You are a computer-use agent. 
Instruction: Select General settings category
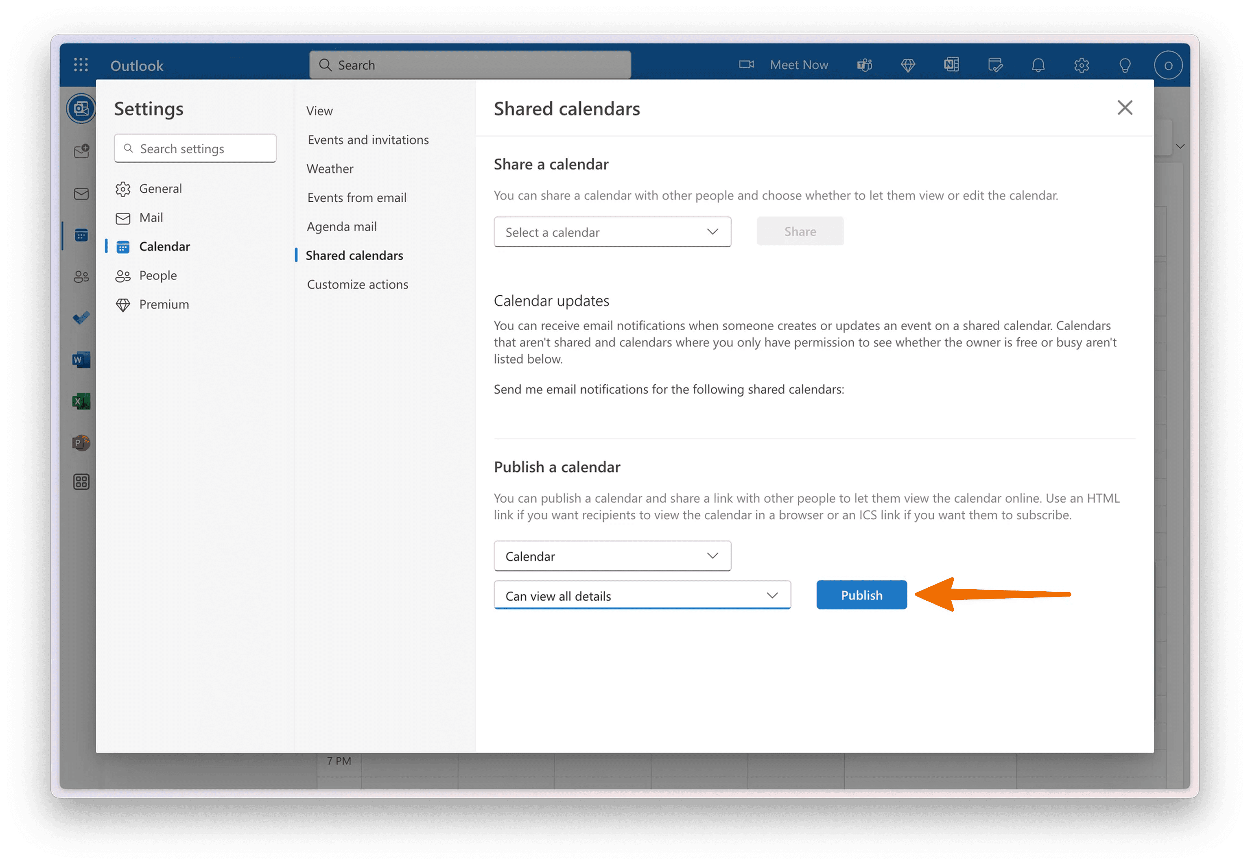[x=160, y=189]
